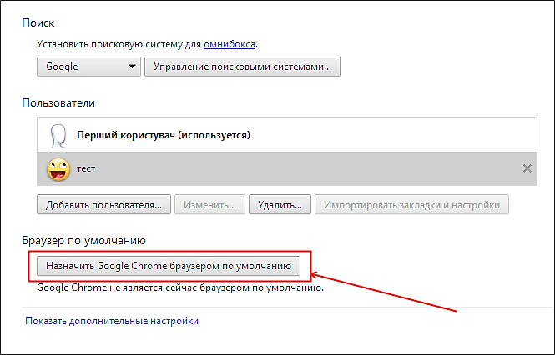Image resolution: width=555 pixels, height=355 pixels.
Task: Click the Изменить button
Action: pos(209,204)
